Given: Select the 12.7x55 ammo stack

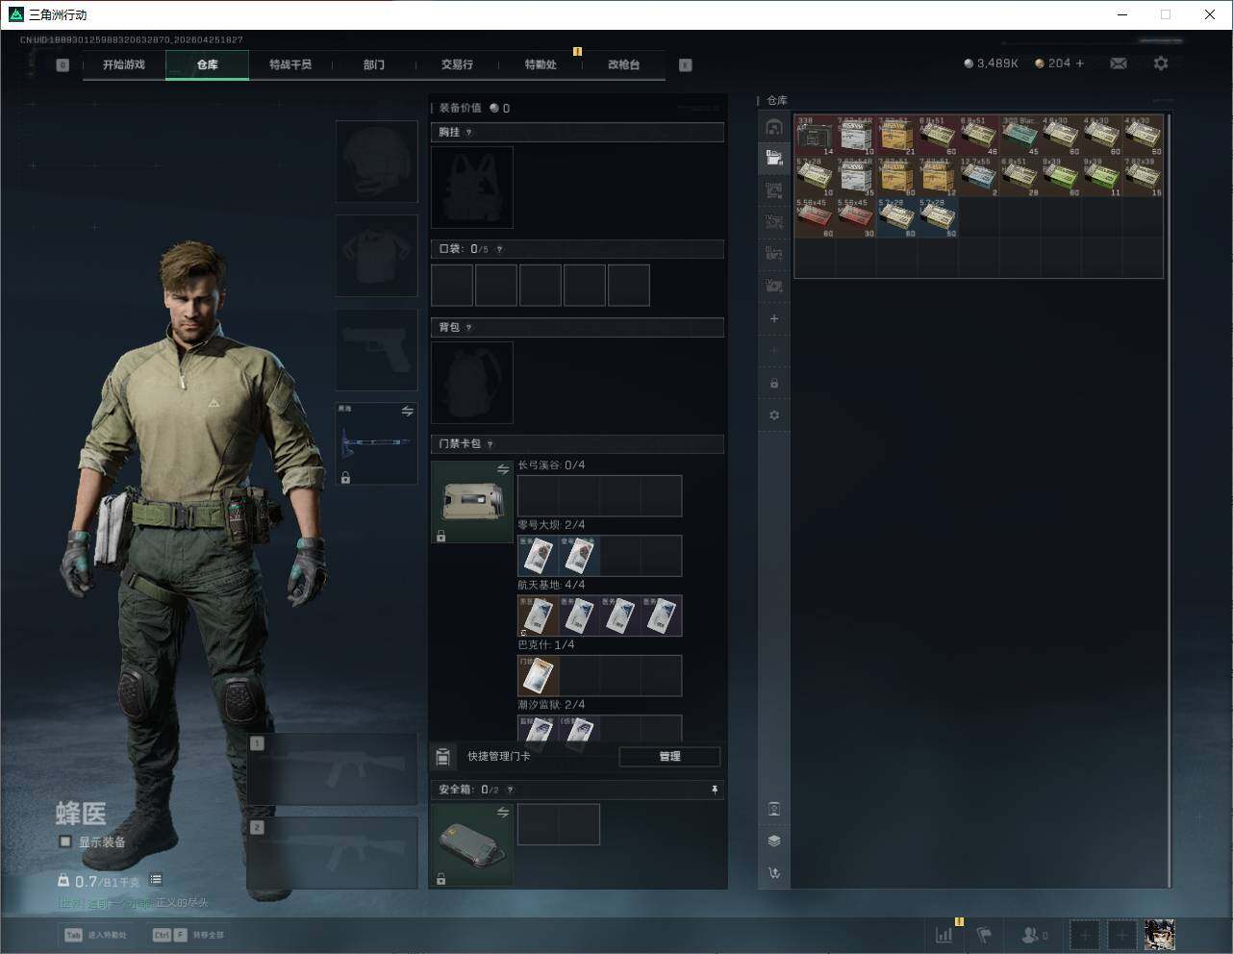Looking at the screenshot, I should tap(980, 177).
